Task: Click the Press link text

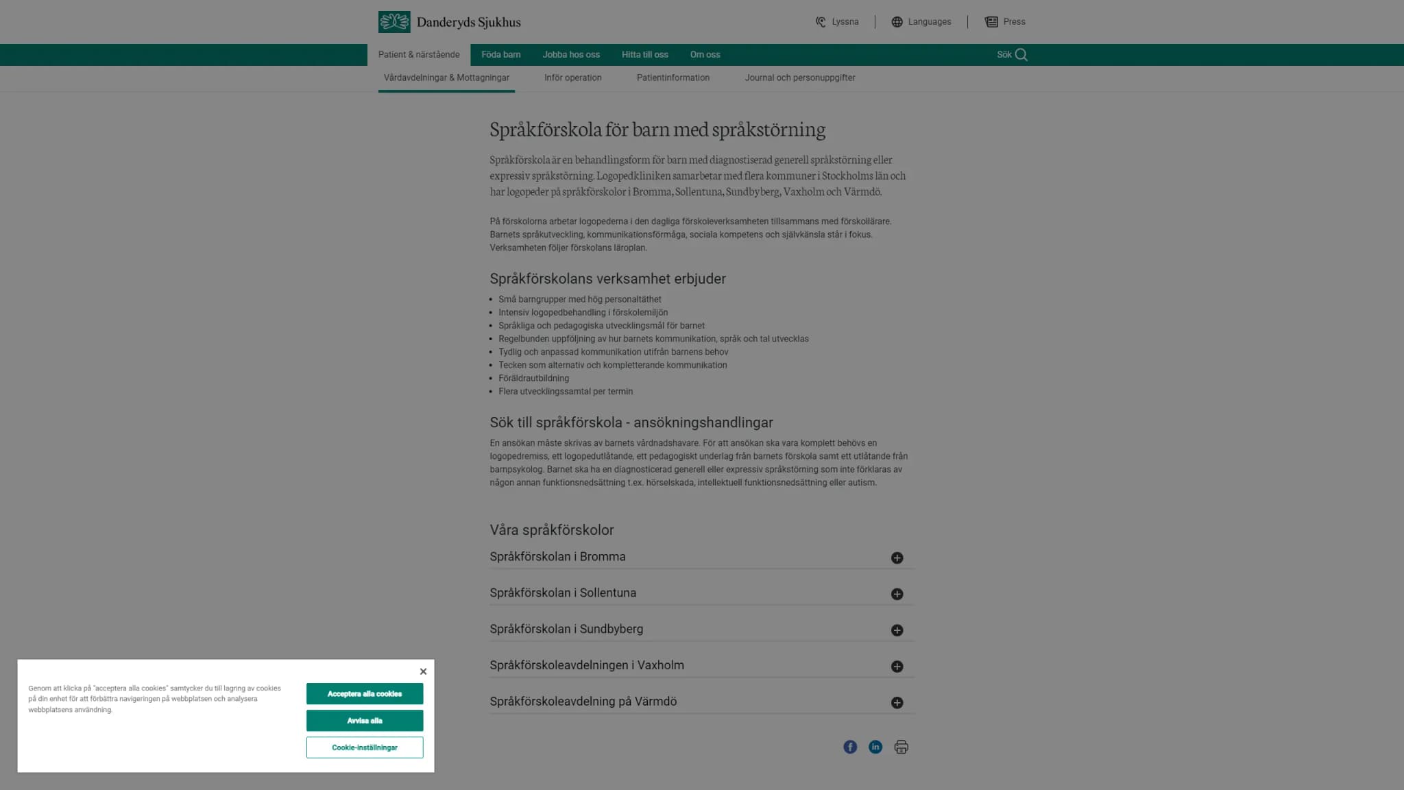Action: point(1015,22)
